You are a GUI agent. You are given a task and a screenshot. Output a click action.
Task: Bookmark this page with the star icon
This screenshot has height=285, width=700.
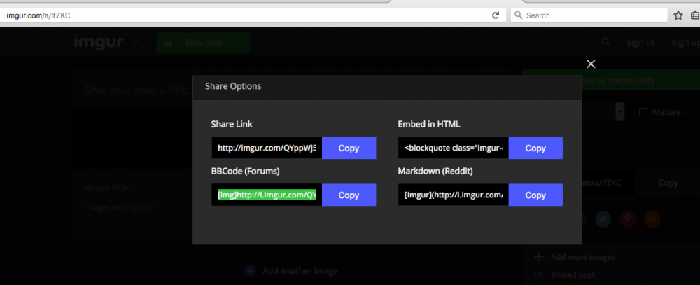coord(678,15)
